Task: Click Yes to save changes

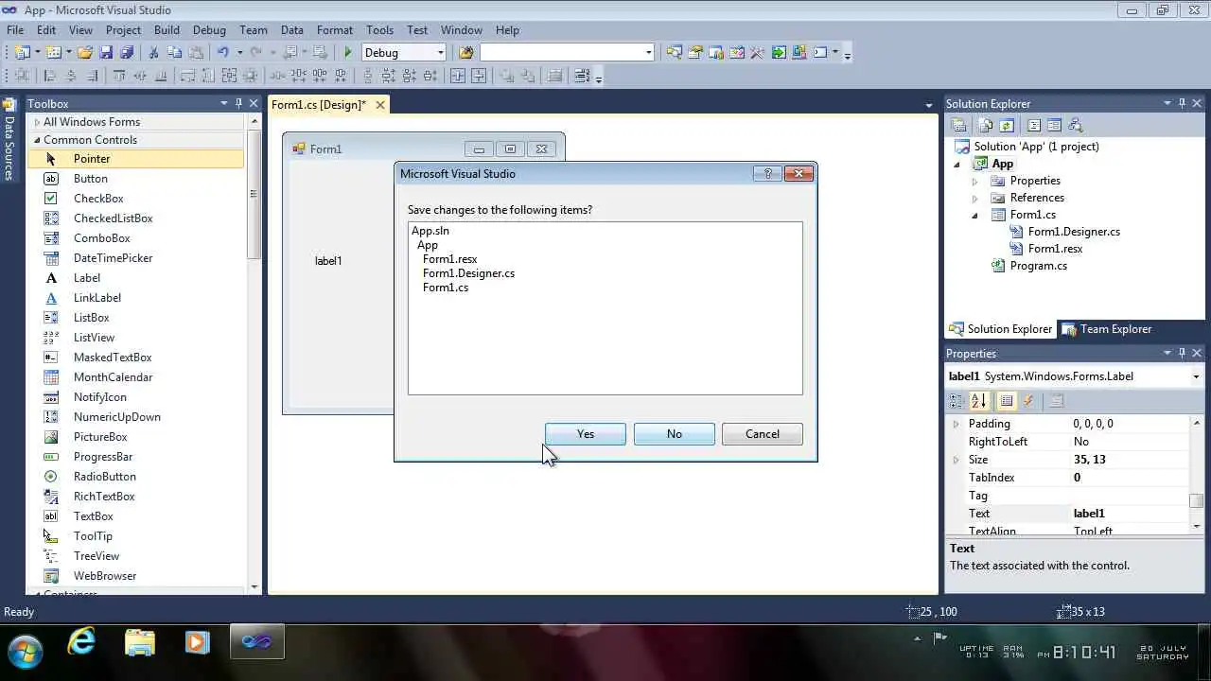Action: [586, 434]
